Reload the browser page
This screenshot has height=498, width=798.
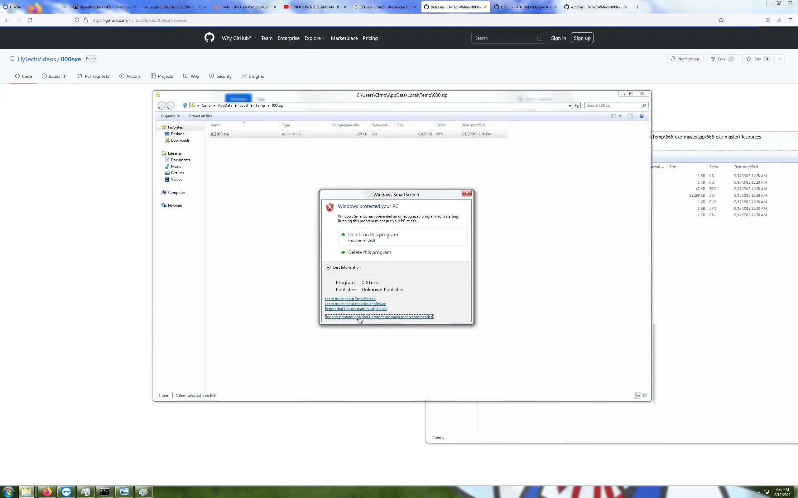30,20
